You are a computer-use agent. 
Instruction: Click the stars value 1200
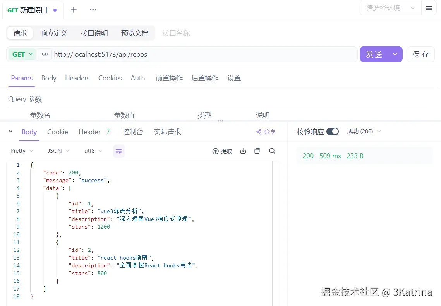(103, 227)
